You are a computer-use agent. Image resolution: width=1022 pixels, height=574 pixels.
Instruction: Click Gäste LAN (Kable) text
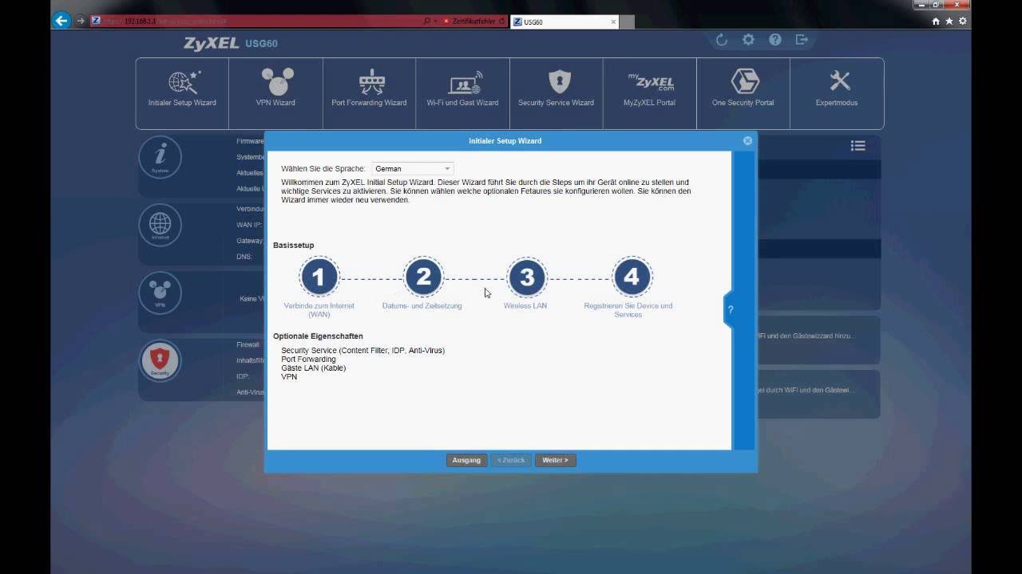pyautogui.click(x=313, y=368)
